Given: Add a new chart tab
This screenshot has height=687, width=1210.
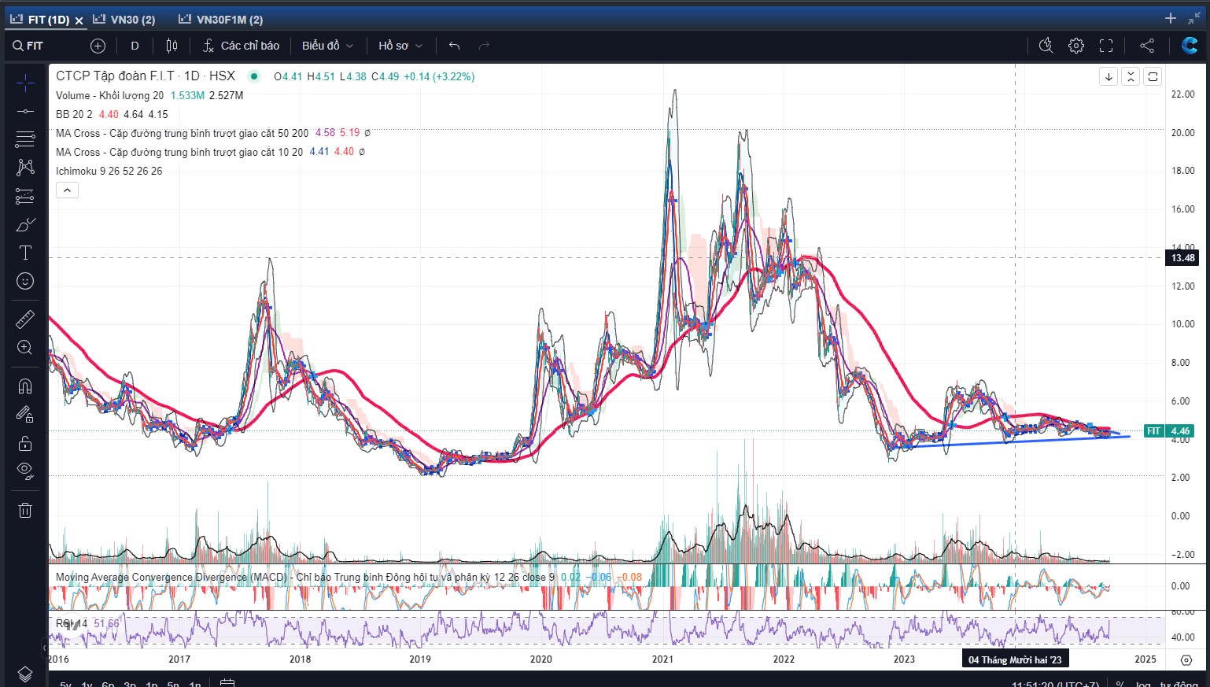Looking at the screenshot, I should click(1171, 18).
